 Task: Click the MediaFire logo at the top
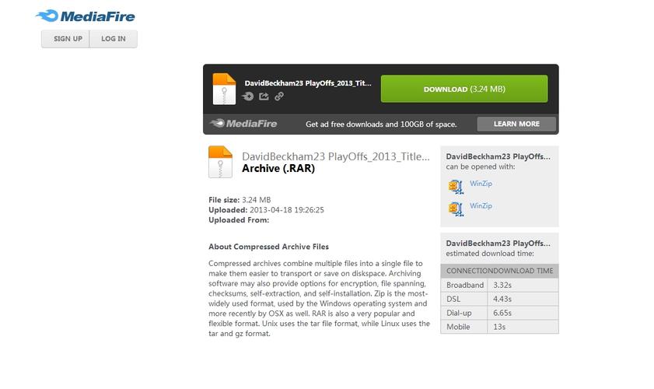click(86, 16)
